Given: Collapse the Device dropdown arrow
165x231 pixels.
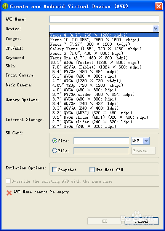Looking at the screenshot, I should 155,29.
